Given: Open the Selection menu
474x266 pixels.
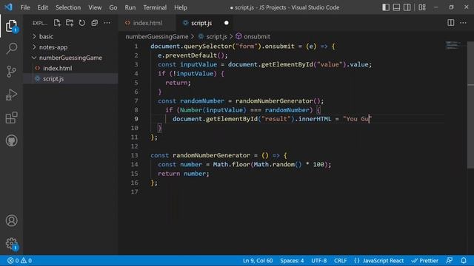Looking at the screenshot, I should click(68, 7).
